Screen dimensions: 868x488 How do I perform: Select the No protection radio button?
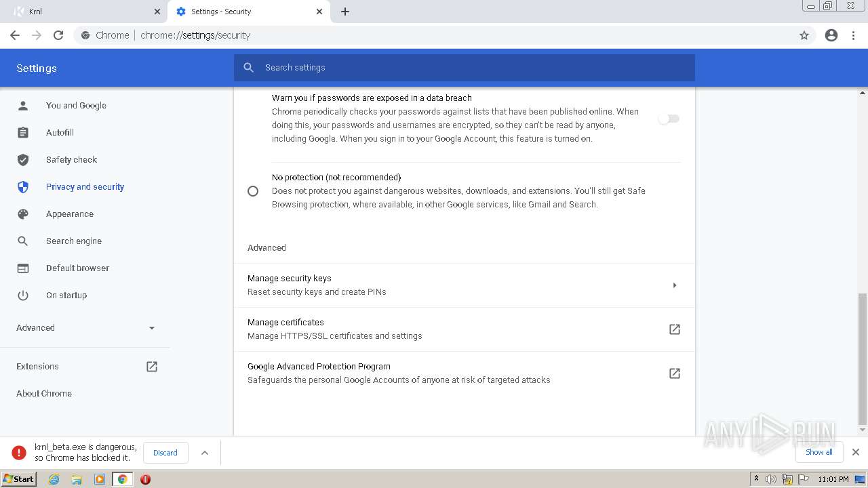pyautogui.click(x=253, y=191)
